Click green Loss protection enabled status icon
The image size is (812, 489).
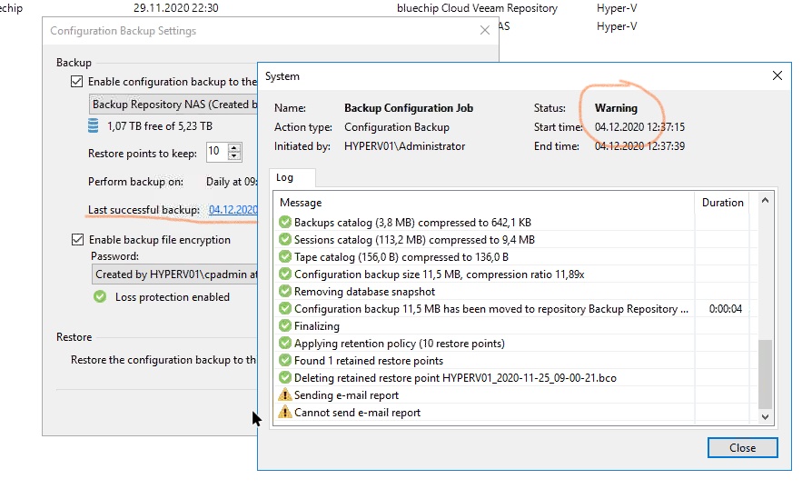100,297
